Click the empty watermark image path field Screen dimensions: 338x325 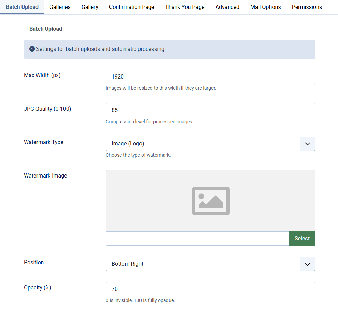tap(197, 239)
